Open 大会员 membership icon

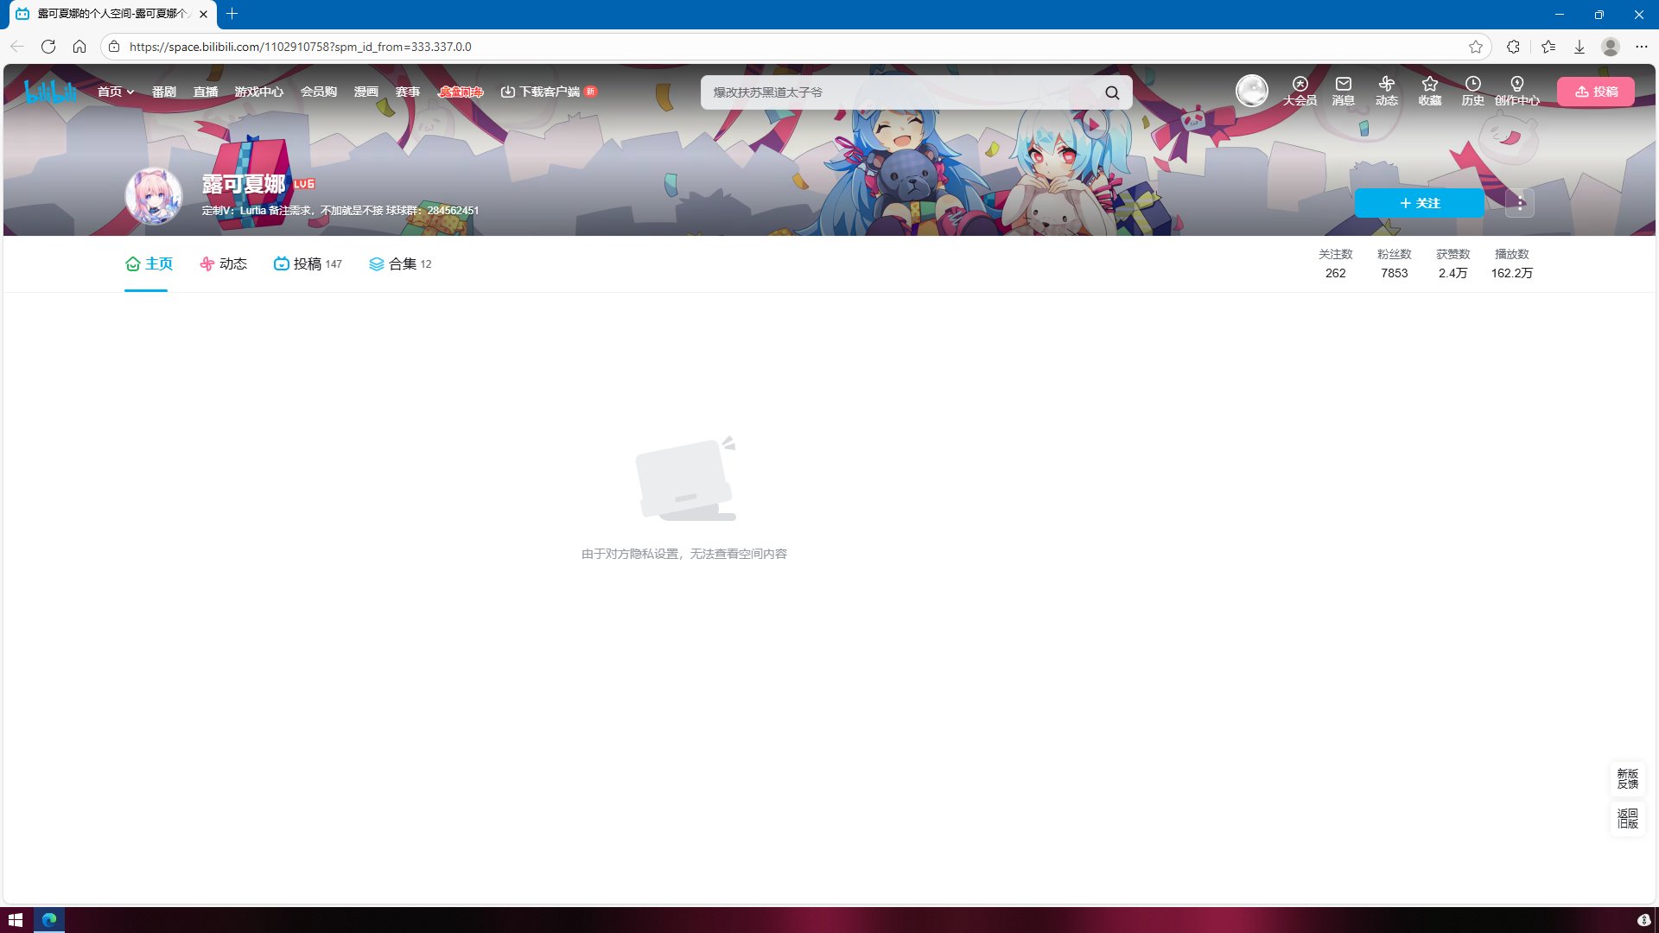1300,91
